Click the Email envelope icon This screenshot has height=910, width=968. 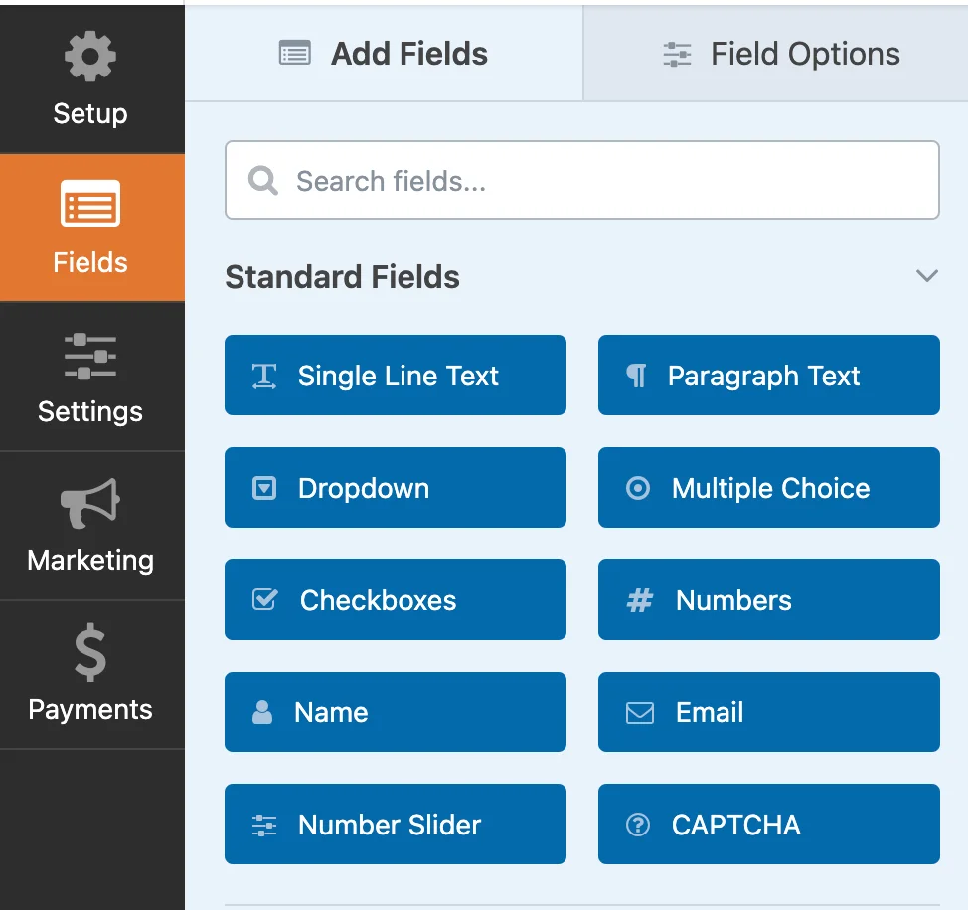click(x=640, y=712)
